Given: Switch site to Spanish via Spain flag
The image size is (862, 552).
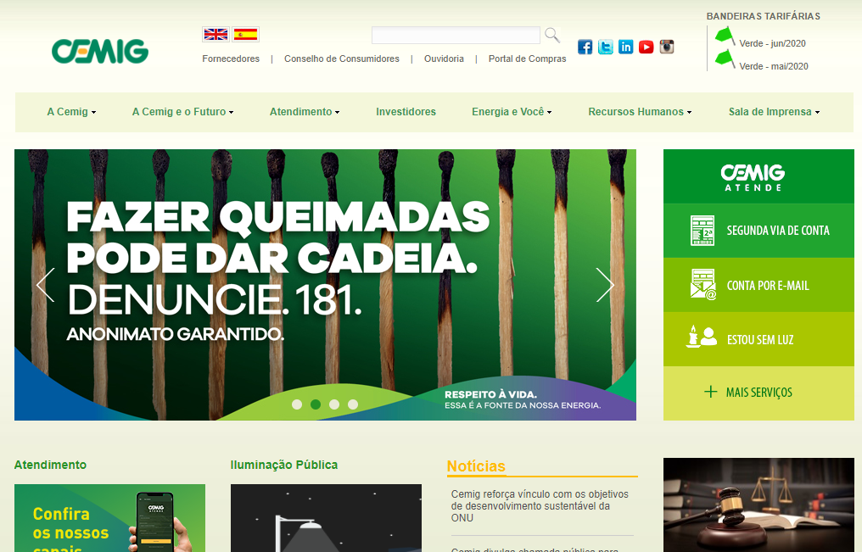Looking at the screenshot, I should (245, 35).
